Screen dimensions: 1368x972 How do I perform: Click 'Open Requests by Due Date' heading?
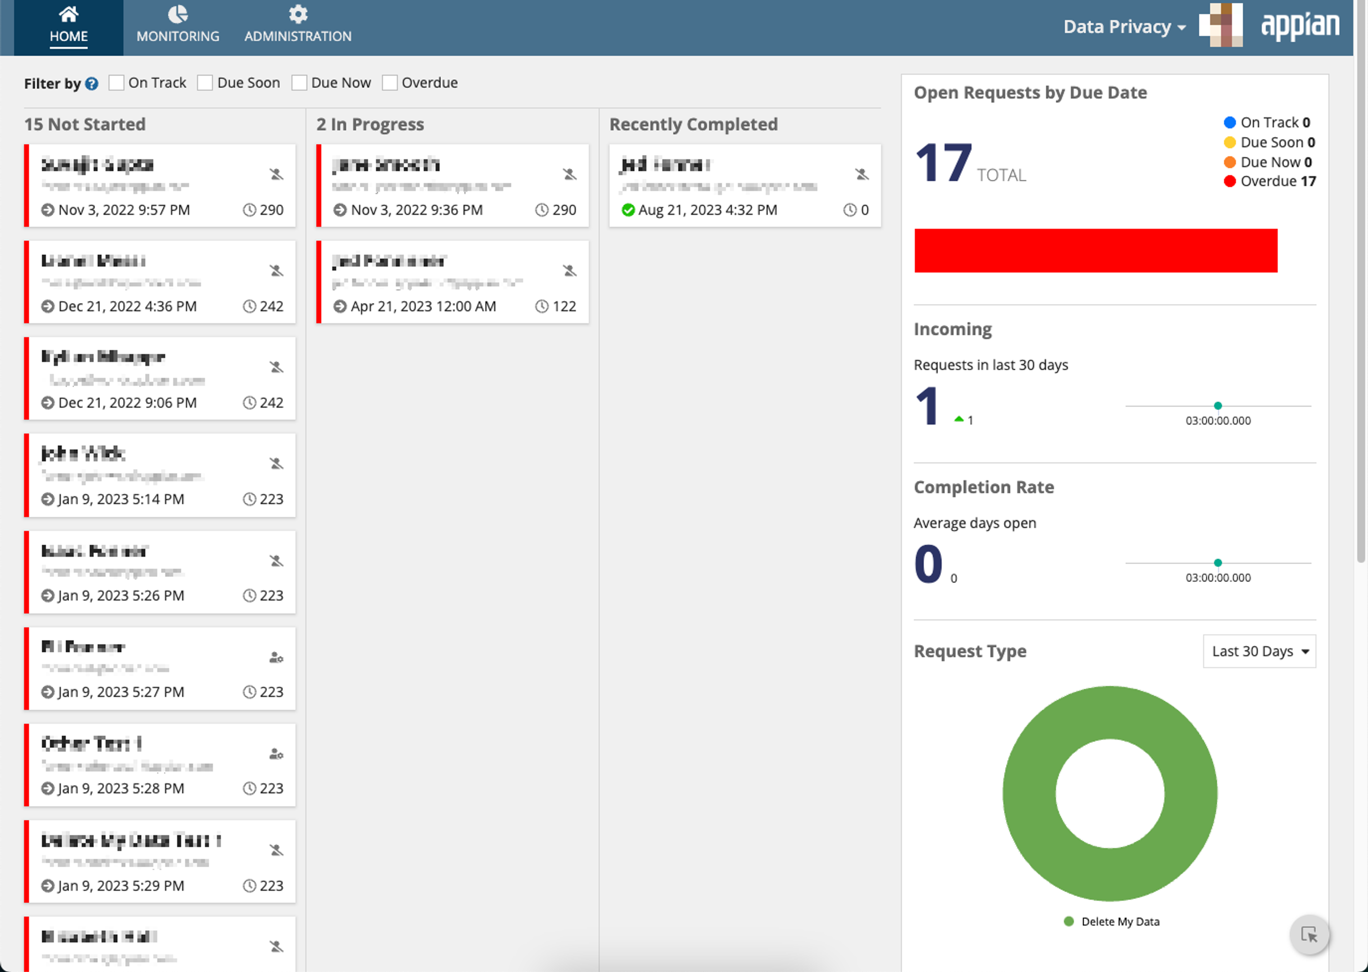pyautogui.click(x=1030, y=93)
